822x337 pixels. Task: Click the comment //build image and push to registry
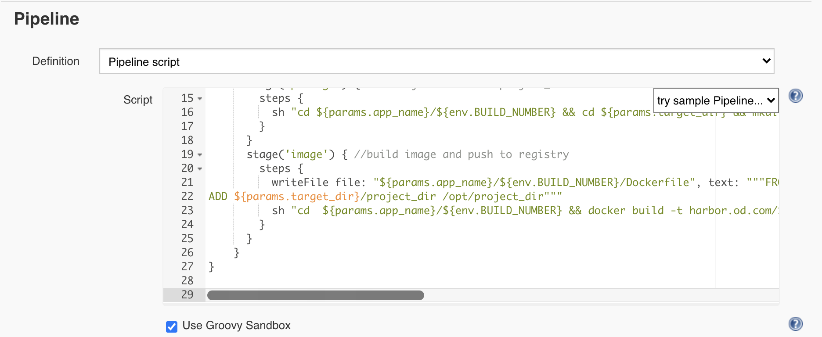(461, 154)
